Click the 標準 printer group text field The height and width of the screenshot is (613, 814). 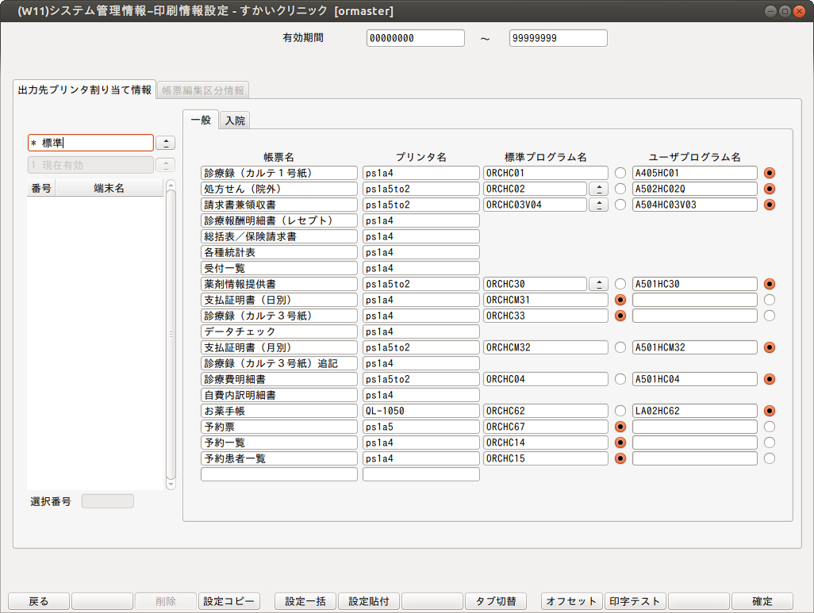(x=91, y=143)
